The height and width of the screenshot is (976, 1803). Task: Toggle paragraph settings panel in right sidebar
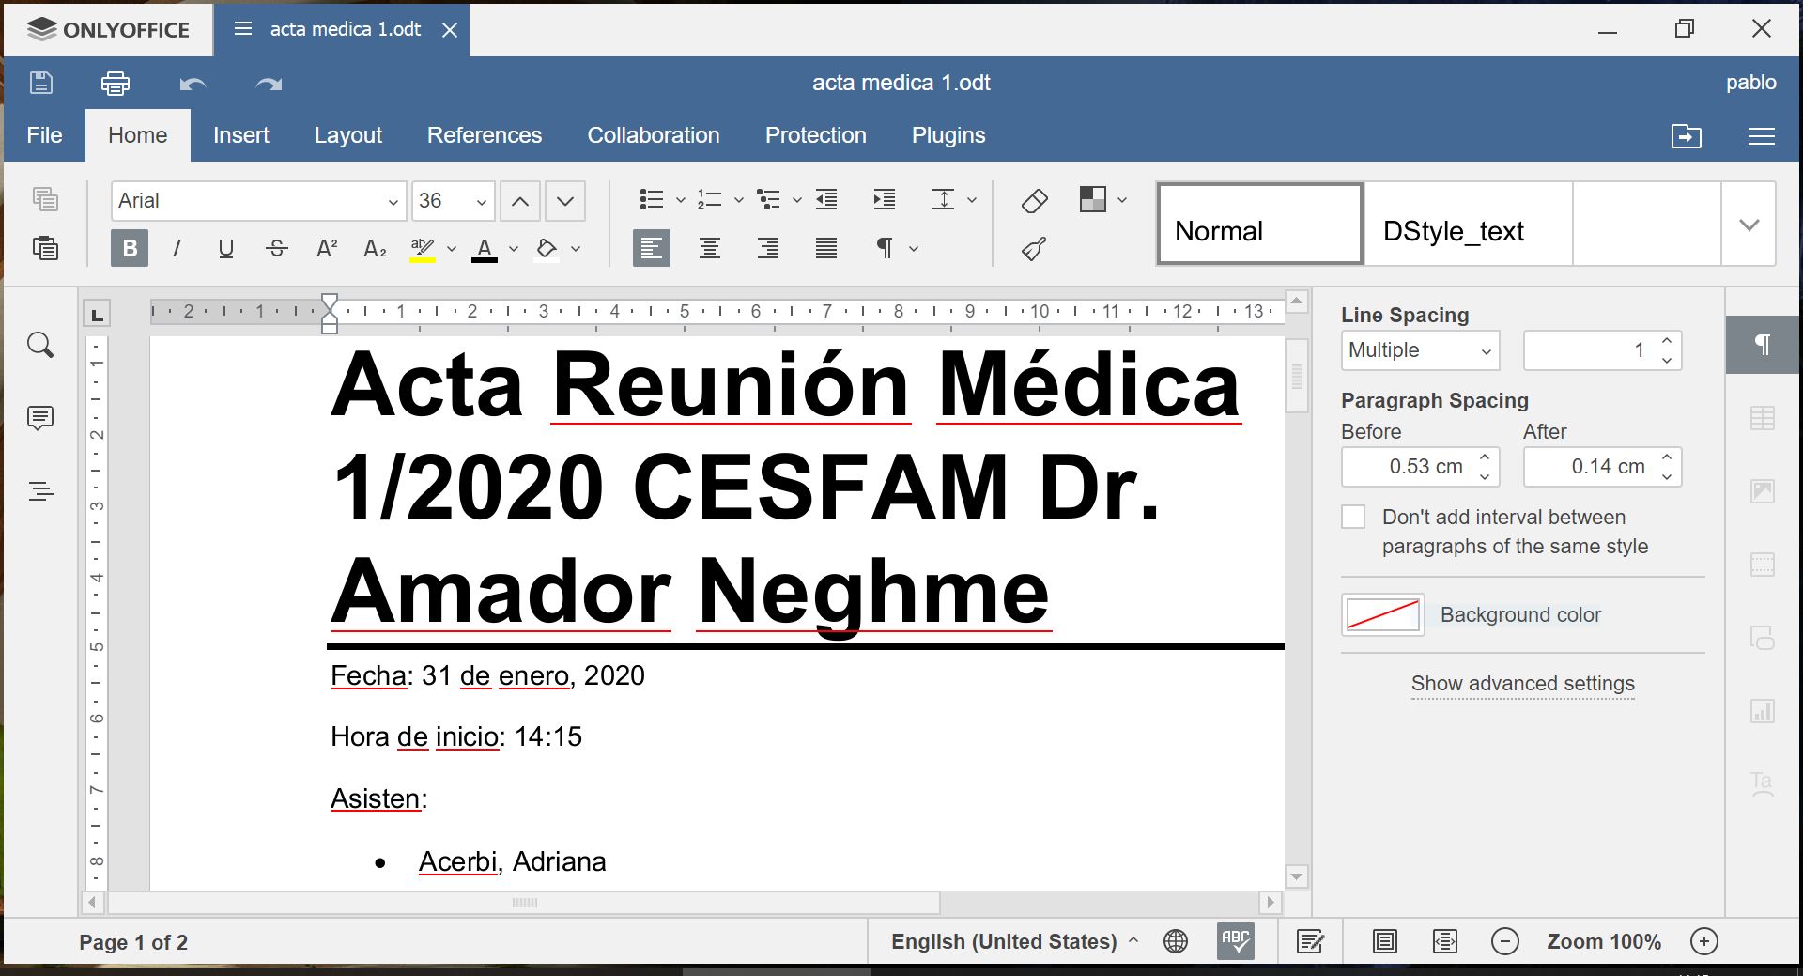point(1763,345)
